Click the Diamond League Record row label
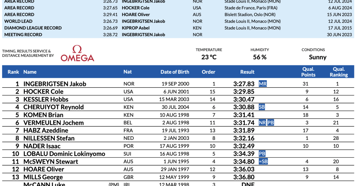 33,28
